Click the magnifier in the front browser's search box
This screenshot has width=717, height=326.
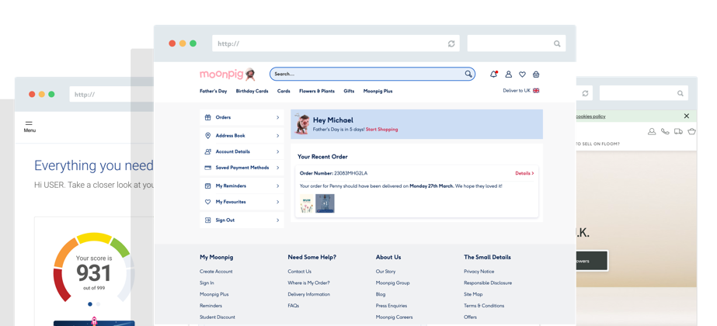[557, 43]
